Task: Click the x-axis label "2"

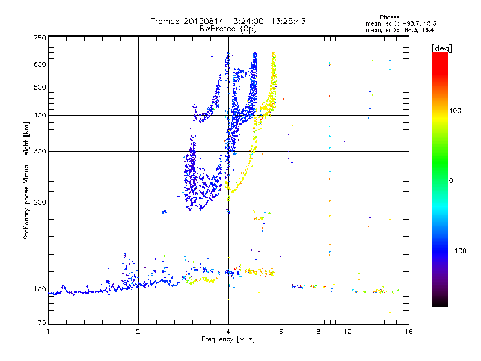Action: click(138, 332)
